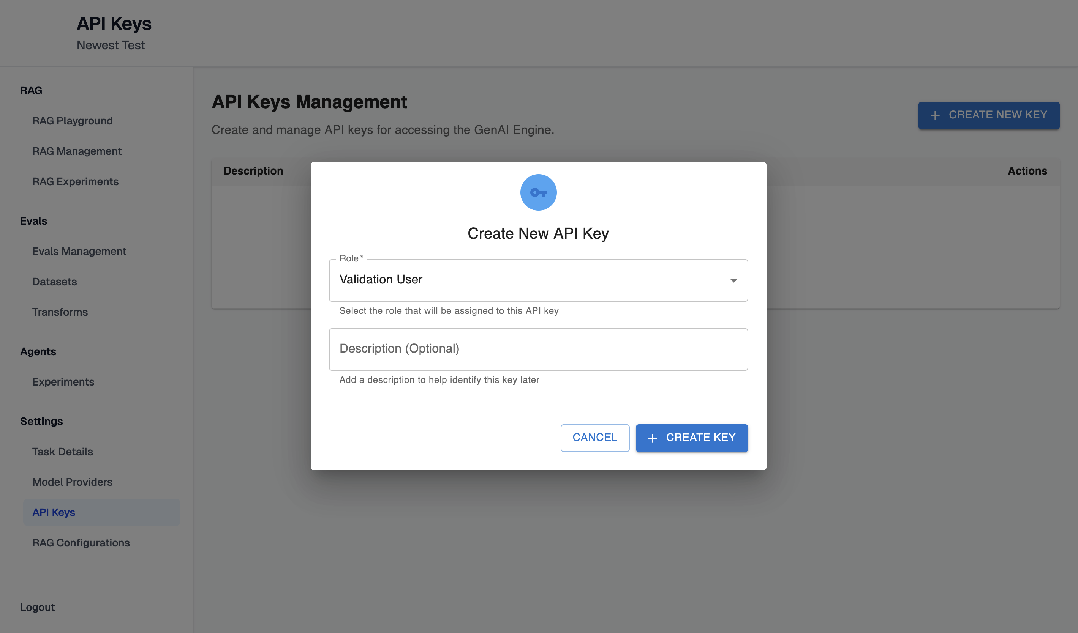This screenshot has width=1078, height=633.
Task: Navigate to Evals Management
Action: coord(79,251)
